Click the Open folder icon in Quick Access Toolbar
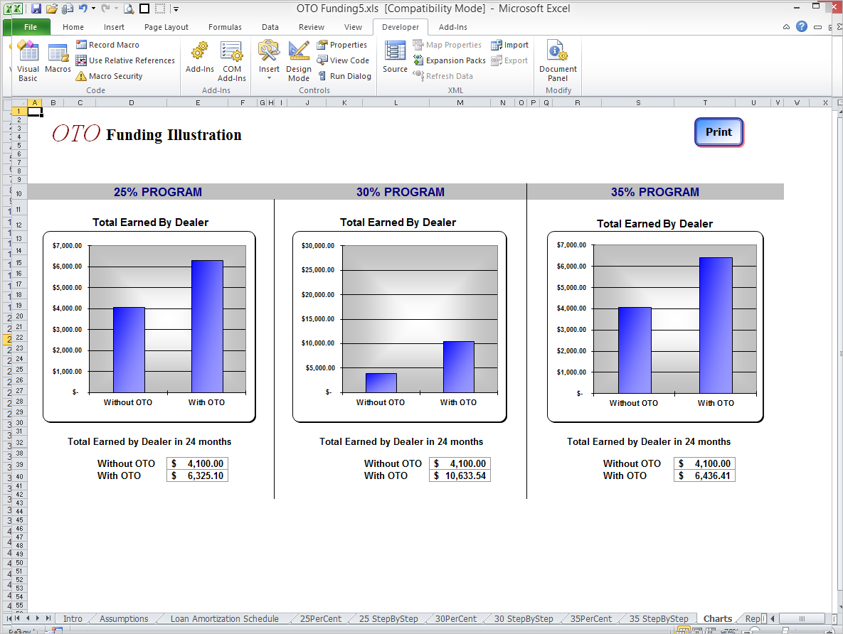Image resolution: width=843 pixels, height=634 pixels. pos(52,9)
